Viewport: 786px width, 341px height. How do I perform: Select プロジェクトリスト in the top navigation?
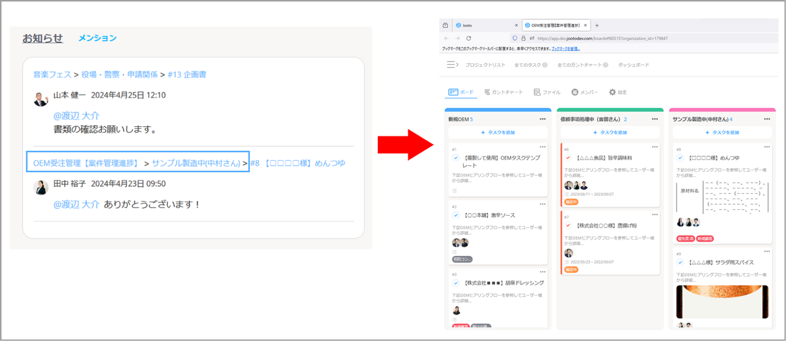click(x=485, y=65)
